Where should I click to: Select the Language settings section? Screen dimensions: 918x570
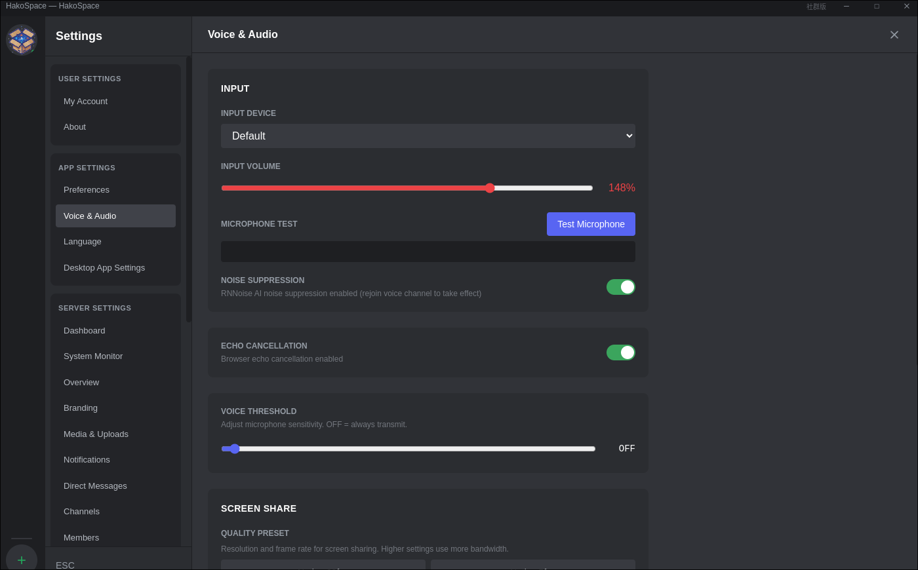point(82,241)
